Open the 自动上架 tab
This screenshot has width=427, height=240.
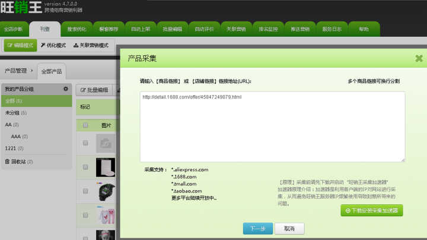click(141, 29)
